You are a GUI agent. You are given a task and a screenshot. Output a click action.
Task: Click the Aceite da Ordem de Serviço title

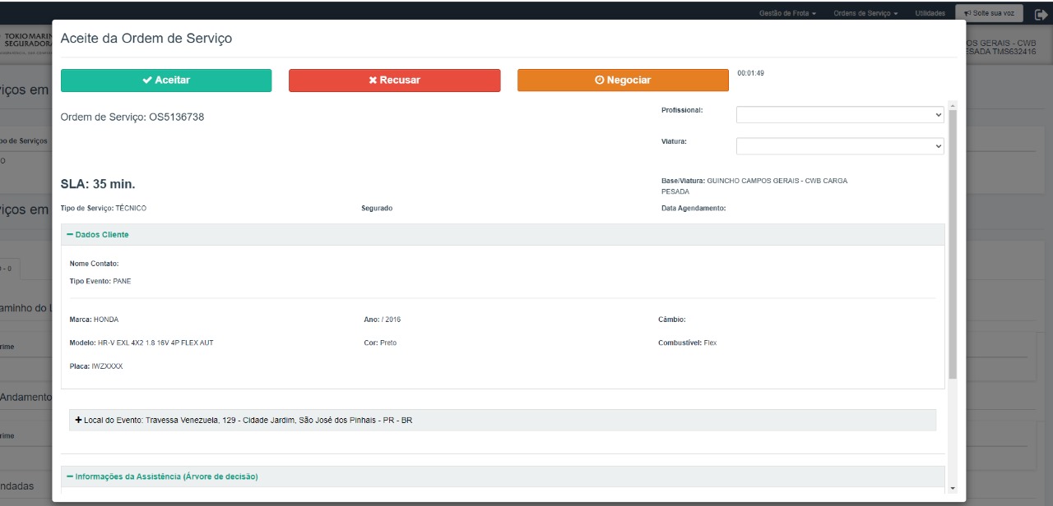[146, 39]
